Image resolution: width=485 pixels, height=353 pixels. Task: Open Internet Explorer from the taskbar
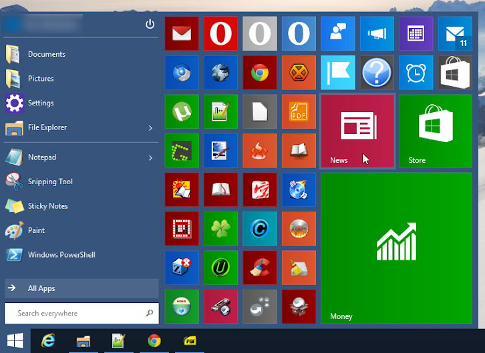pos(48,340)
